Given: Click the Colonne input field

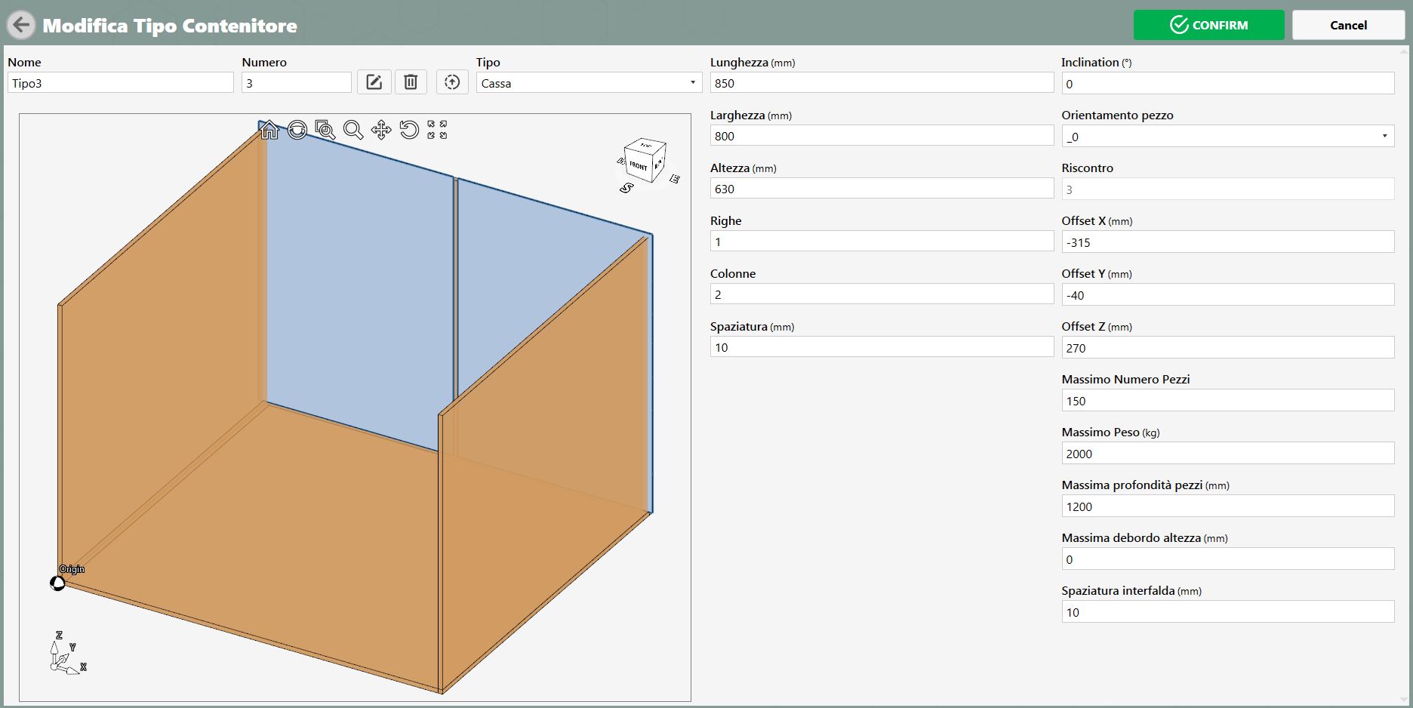Looking at the screenshot, I should click(882, 294).
